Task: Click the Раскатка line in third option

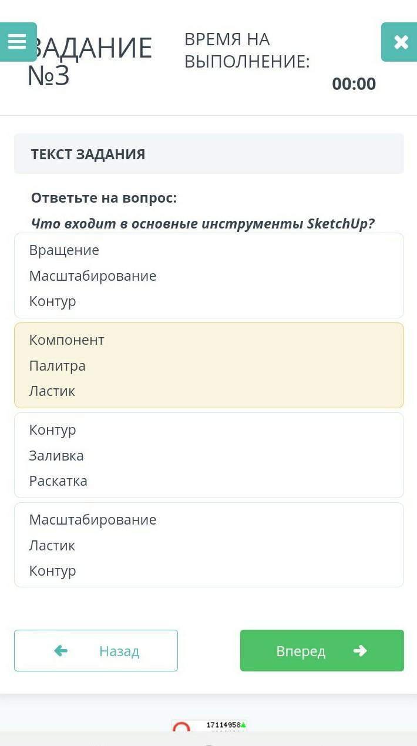Action: coord(58,480)
